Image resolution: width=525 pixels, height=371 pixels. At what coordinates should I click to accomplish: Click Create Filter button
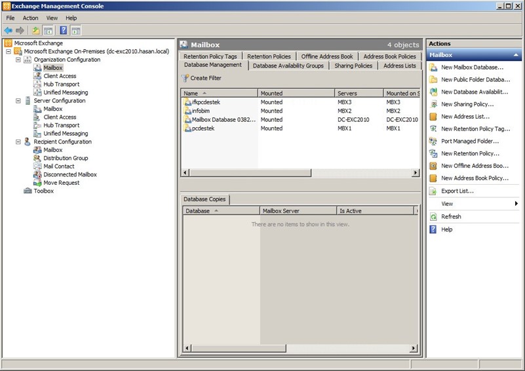[202, 78]
